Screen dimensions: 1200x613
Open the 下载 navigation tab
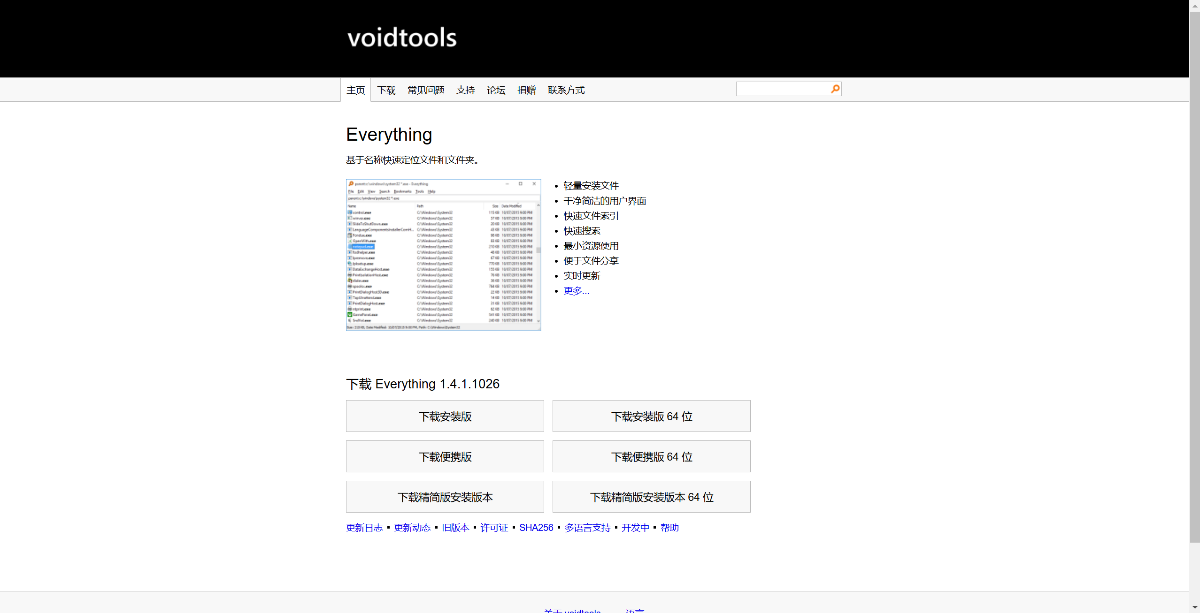[386, 90]
